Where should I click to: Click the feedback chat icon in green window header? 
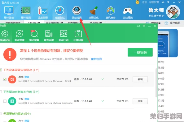pos(138,26)
